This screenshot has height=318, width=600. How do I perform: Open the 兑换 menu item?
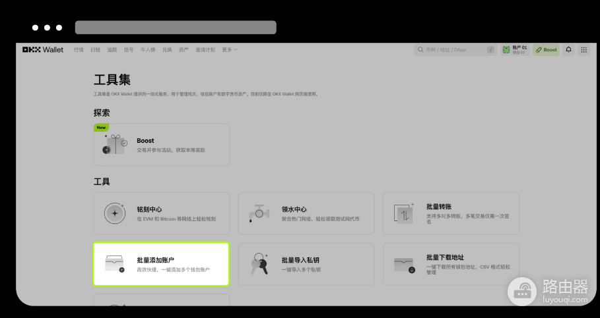(x=167, y=49)
